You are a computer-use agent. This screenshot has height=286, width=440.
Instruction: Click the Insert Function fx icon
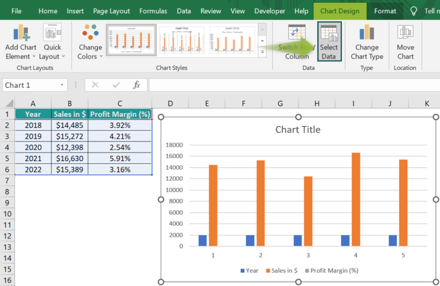pyautogui.click(x=136, y=85)
